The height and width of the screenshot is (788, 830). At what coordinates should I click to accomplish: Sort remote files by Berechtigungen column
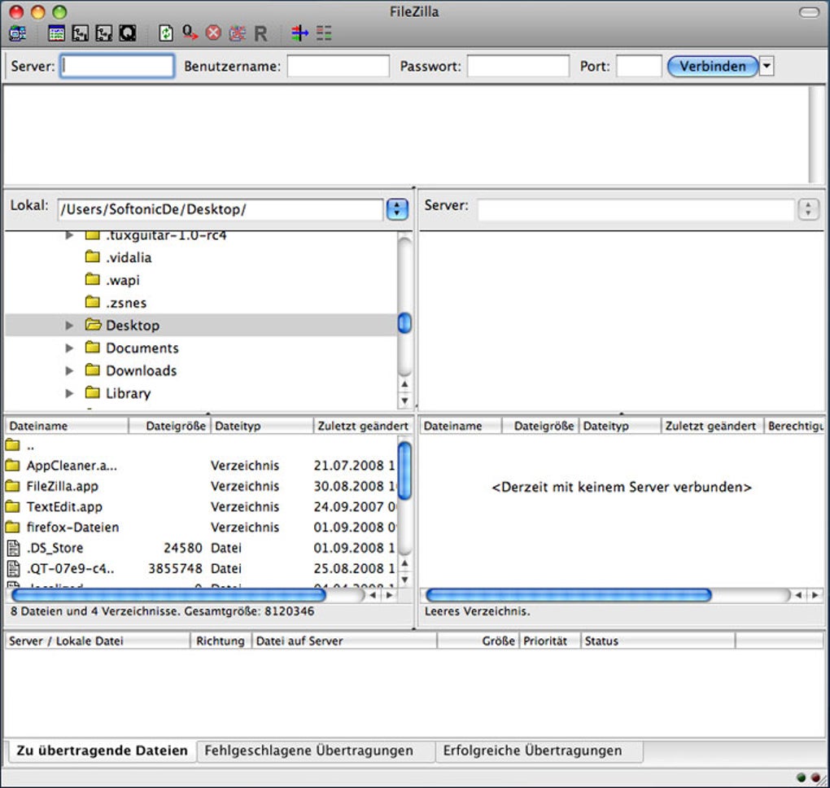click(x=794, y=426)
